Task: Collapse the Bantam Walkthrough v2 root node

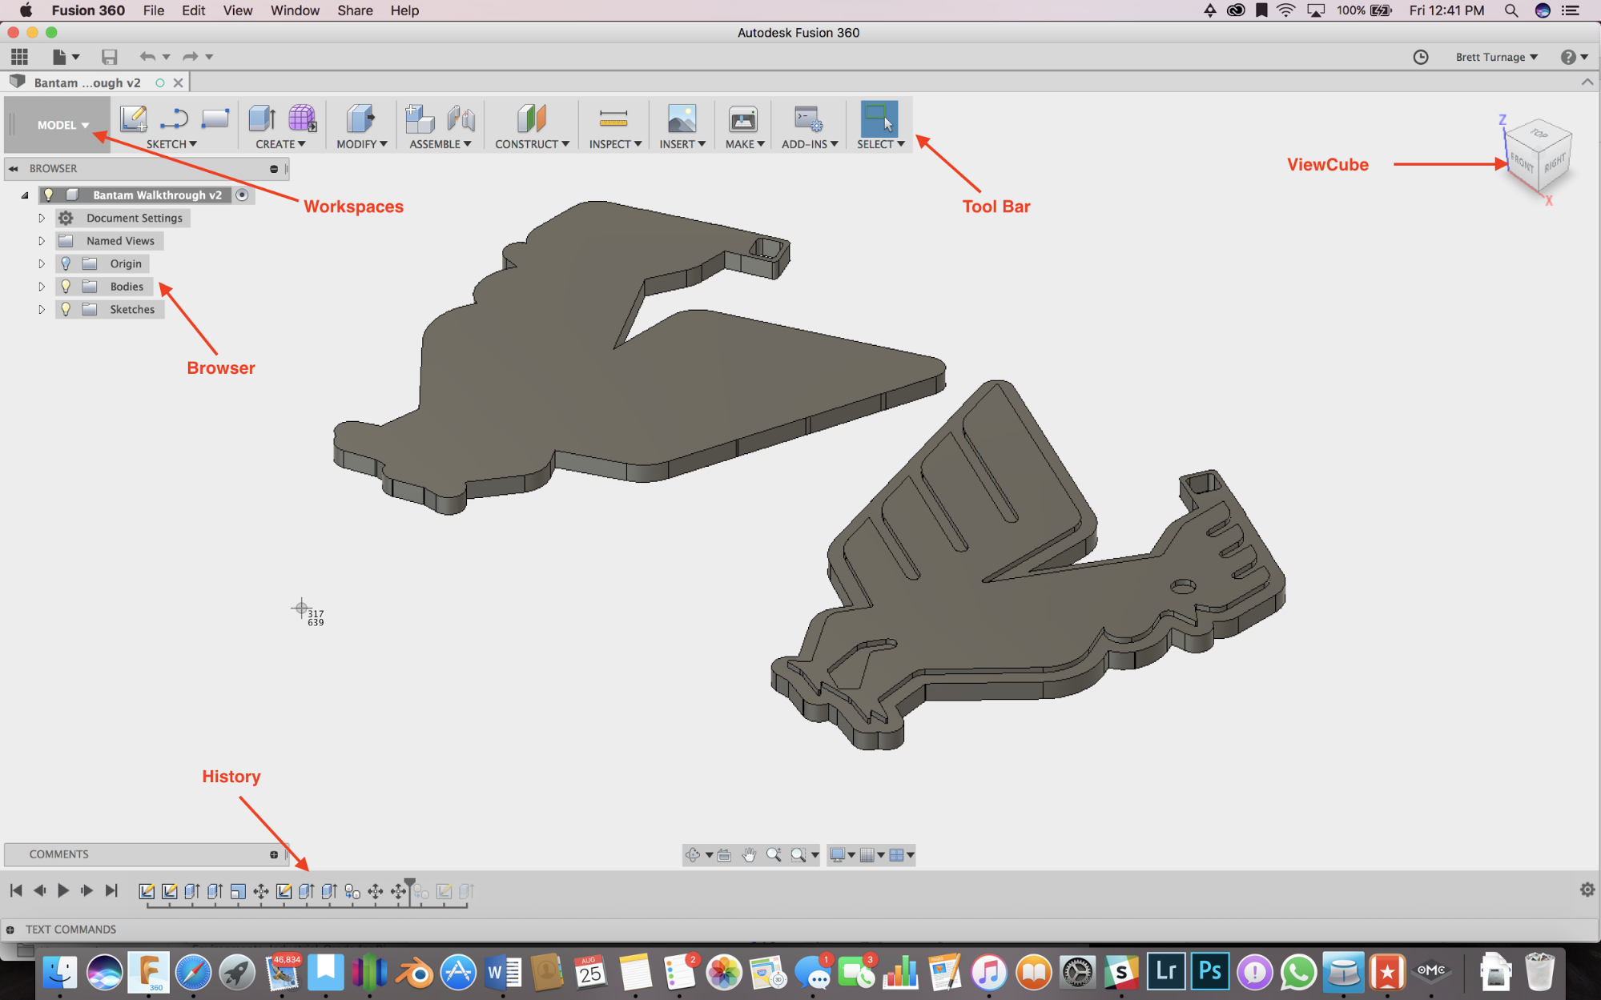Action: click(25, 195)
